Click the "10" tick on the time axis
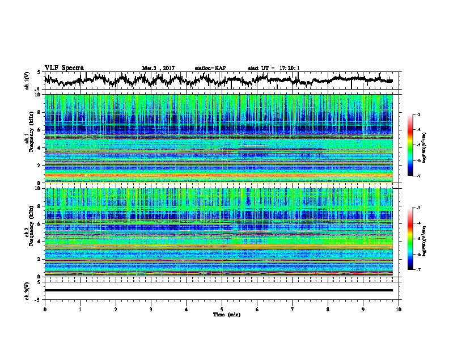The image size is (449, 347). tap(399, 310)
